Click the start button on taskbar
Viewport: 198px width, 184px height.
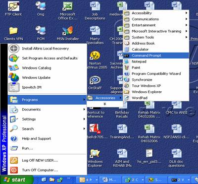point(16,180)
